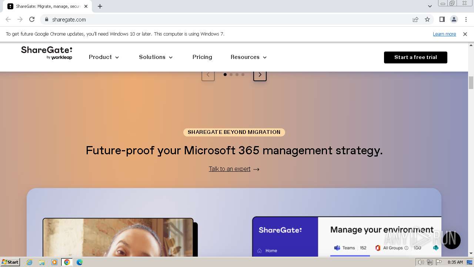Viewport: 474px width, 267px height.
Task: Launch Microsoft Edge from taskbar
Action: pos(79,262)
